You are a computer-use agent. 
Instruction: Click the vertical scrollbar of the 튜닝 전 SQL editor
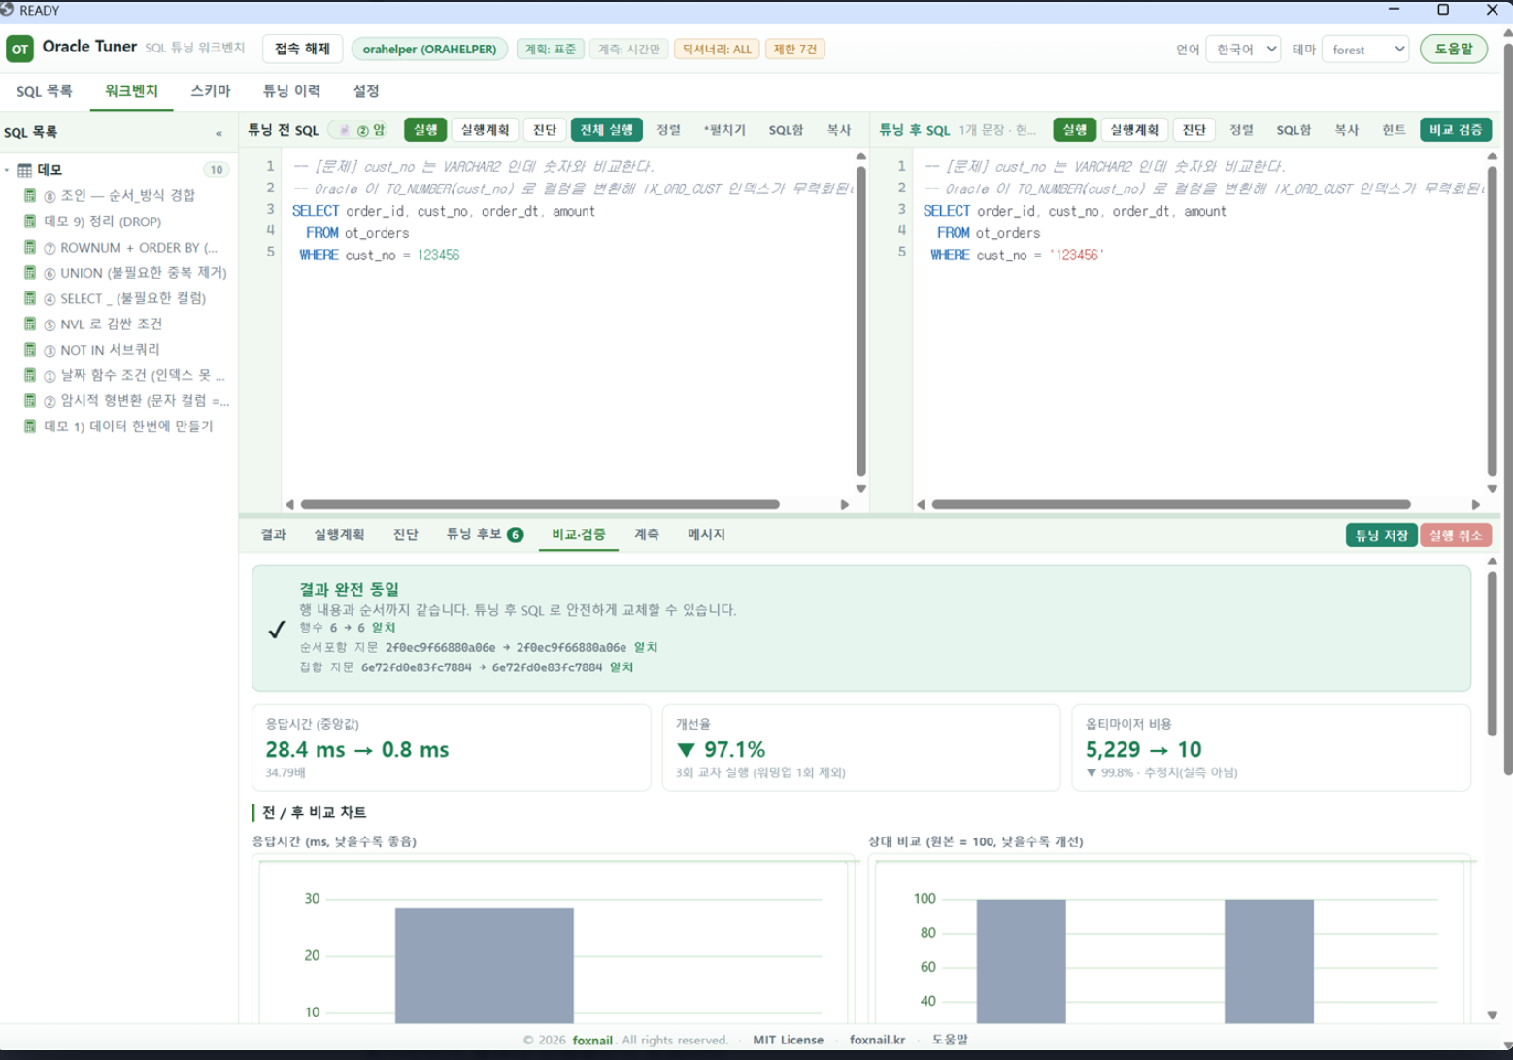coord(860,321)
